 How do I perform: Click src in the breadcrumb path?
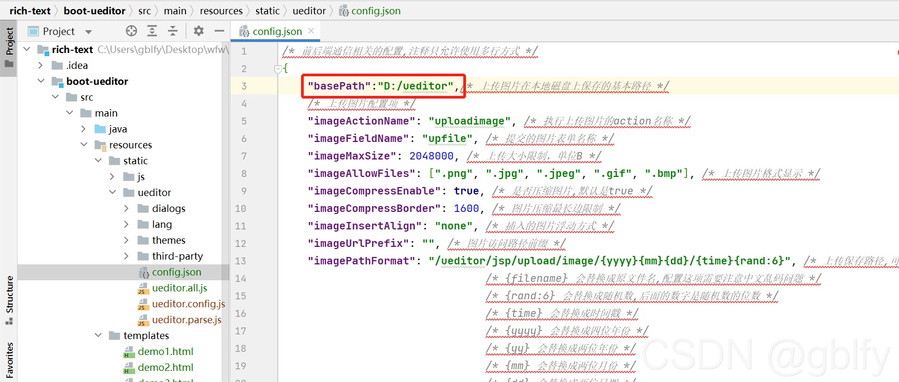tap(145, 11)
